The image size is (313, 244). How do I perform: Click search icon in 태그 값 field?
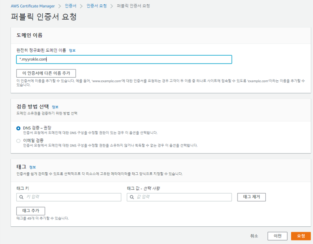132,197
